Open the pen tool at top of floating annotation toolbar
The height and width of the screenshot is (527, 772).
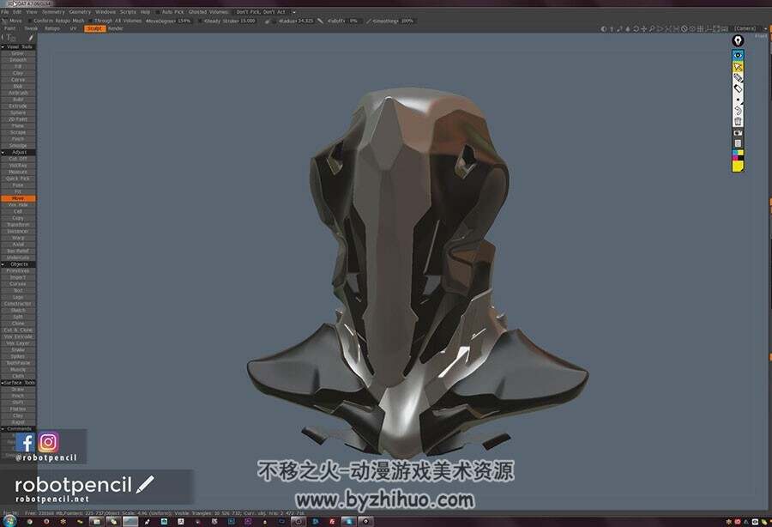(738, 41)
